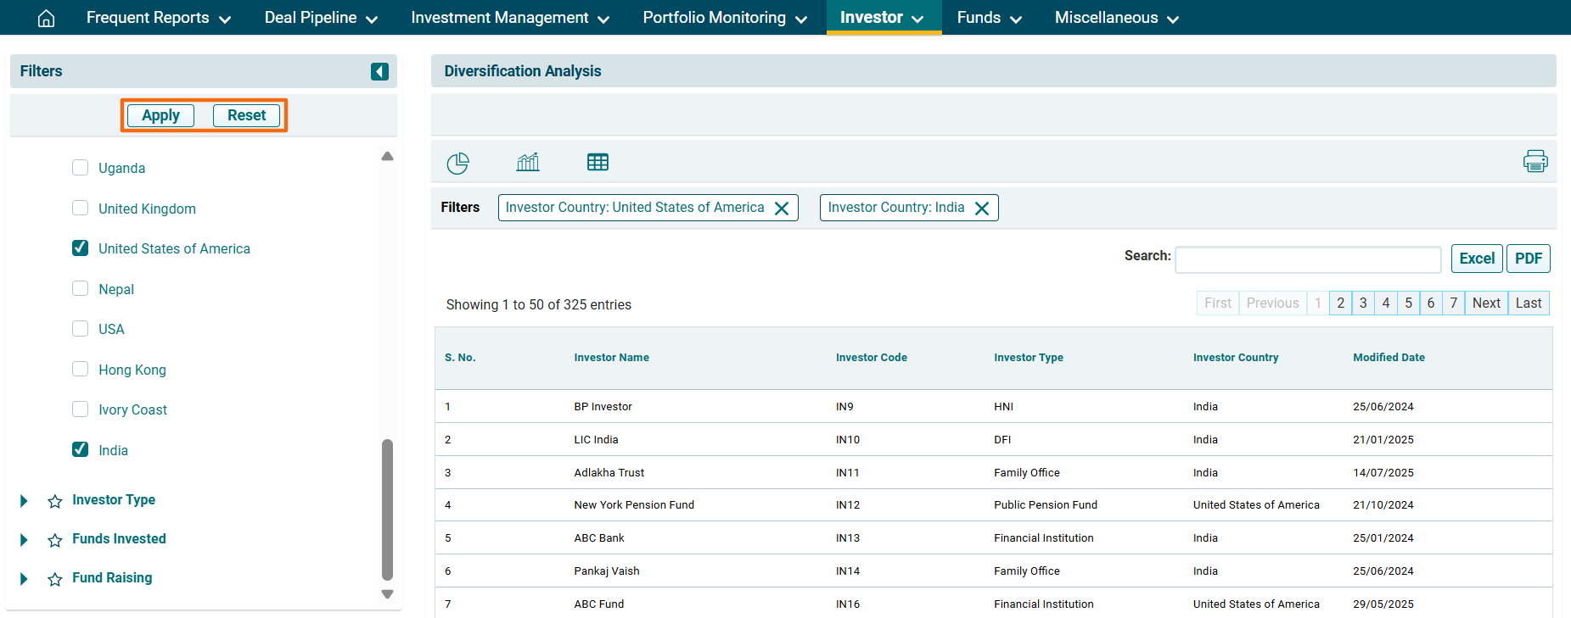Collapse the Filters panel
Screen dimensions: 1571x618
coord(379,72)
